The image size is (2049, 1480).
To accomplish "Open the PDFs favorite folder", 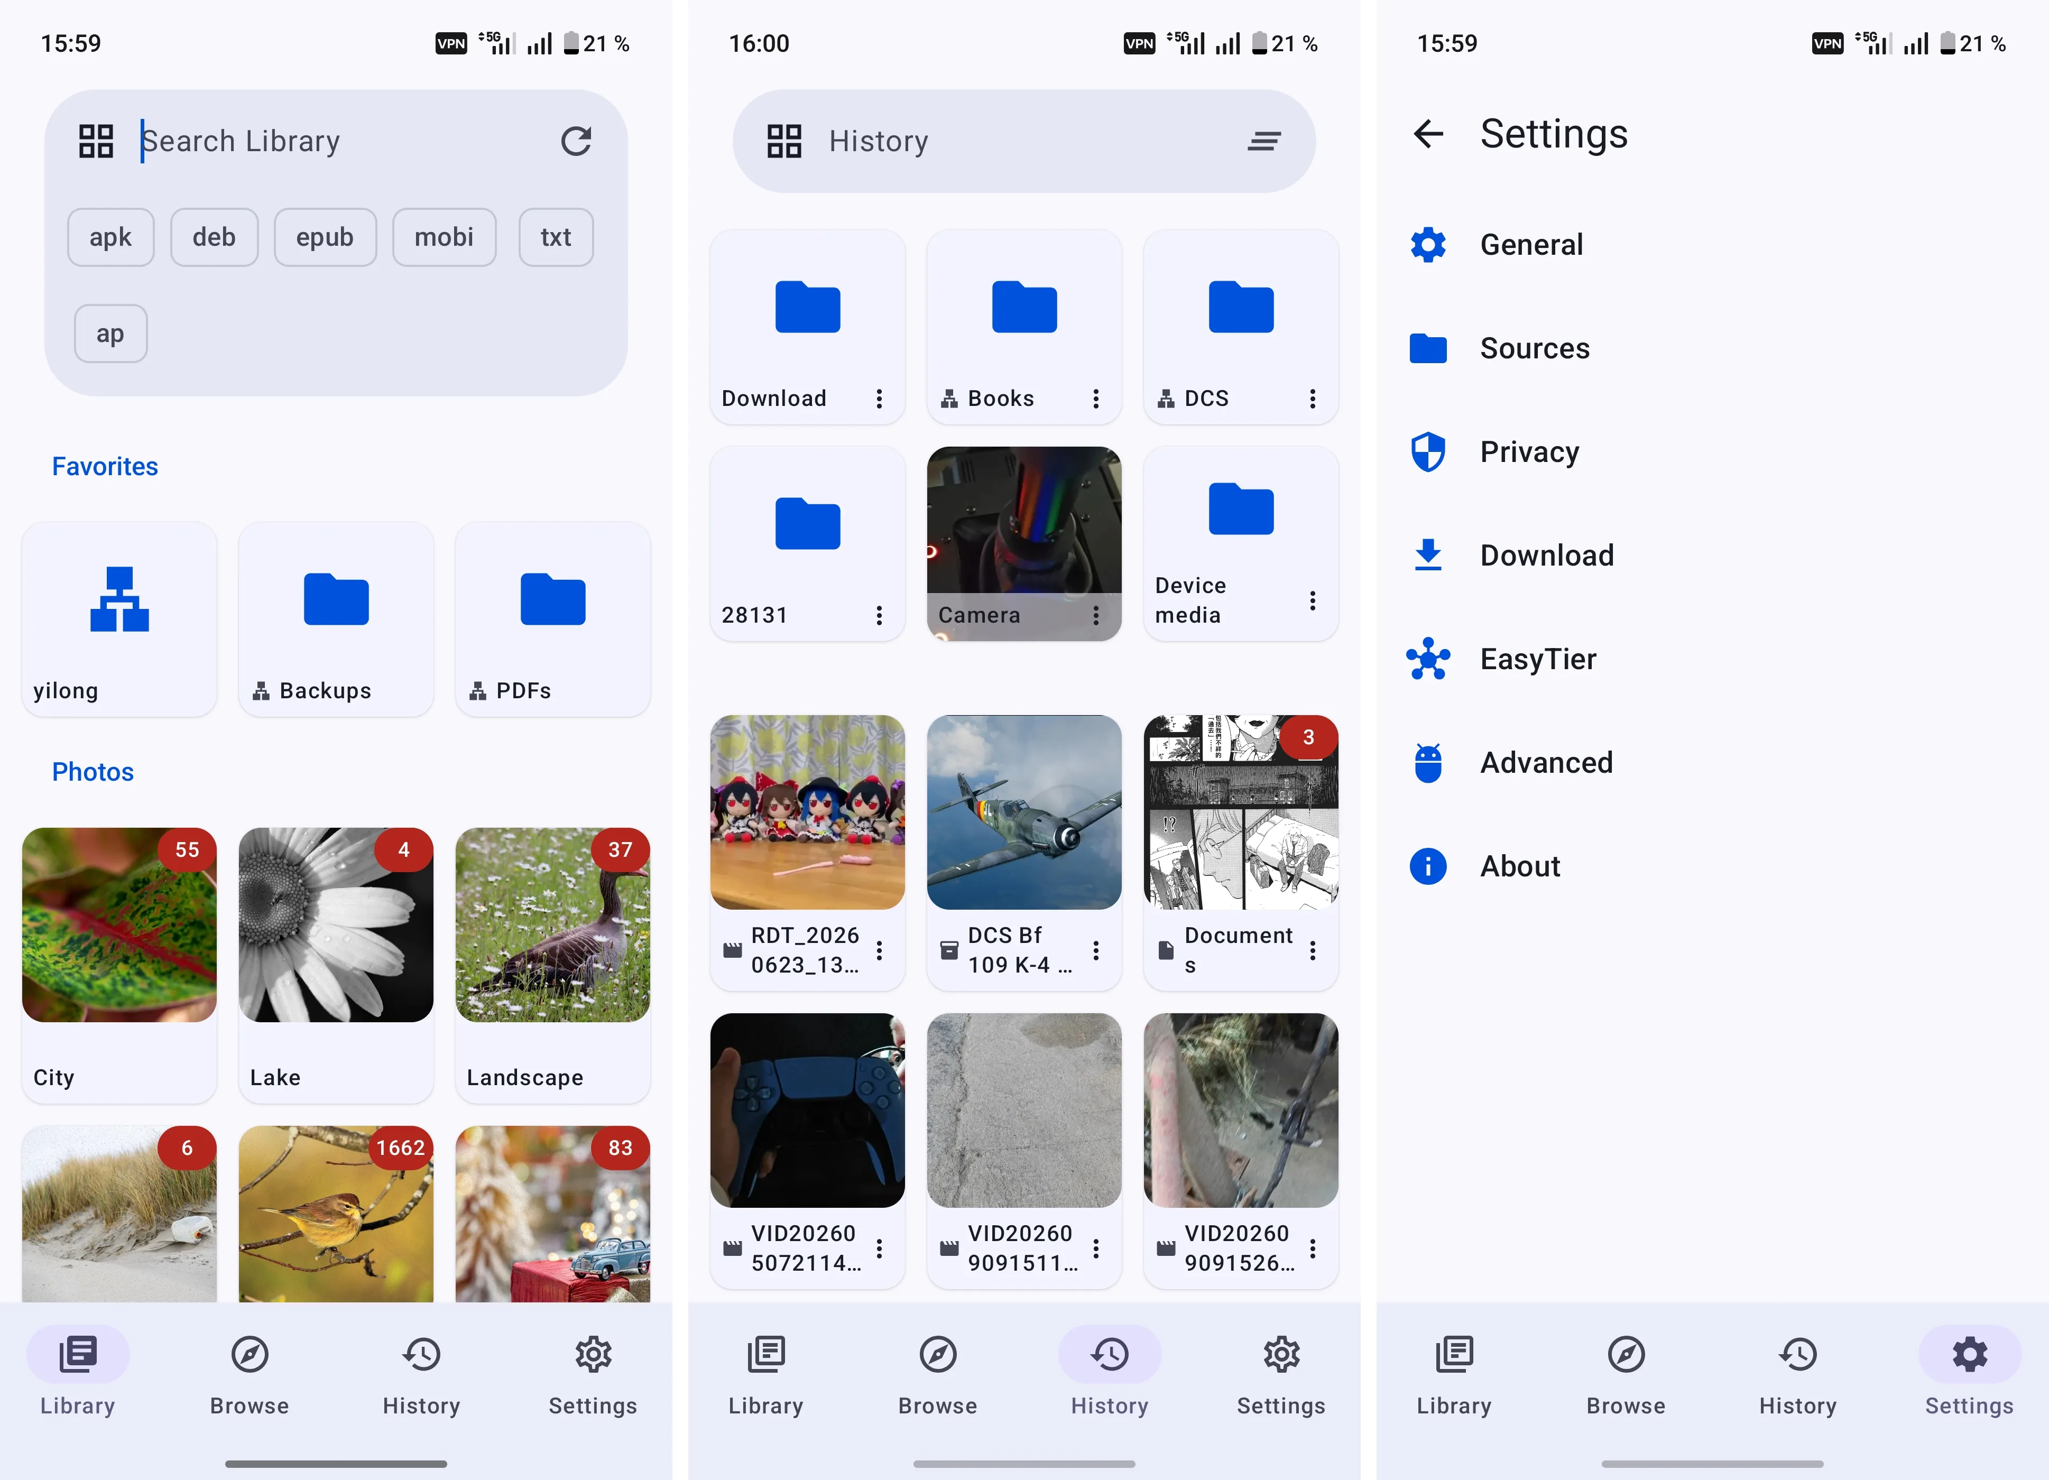I will point(553,620).
